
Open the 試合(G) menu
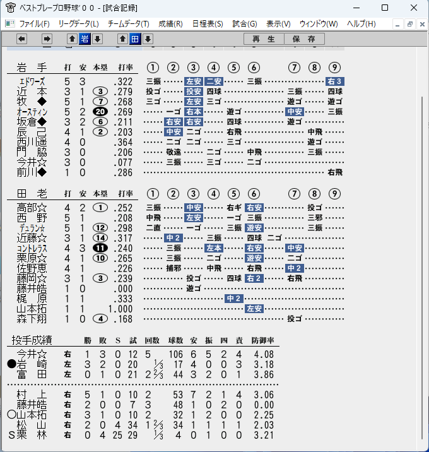tap(245, 23)
